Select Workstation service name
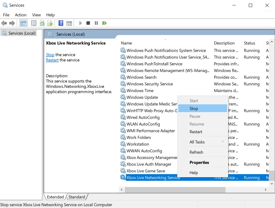 tap(138, 144)
